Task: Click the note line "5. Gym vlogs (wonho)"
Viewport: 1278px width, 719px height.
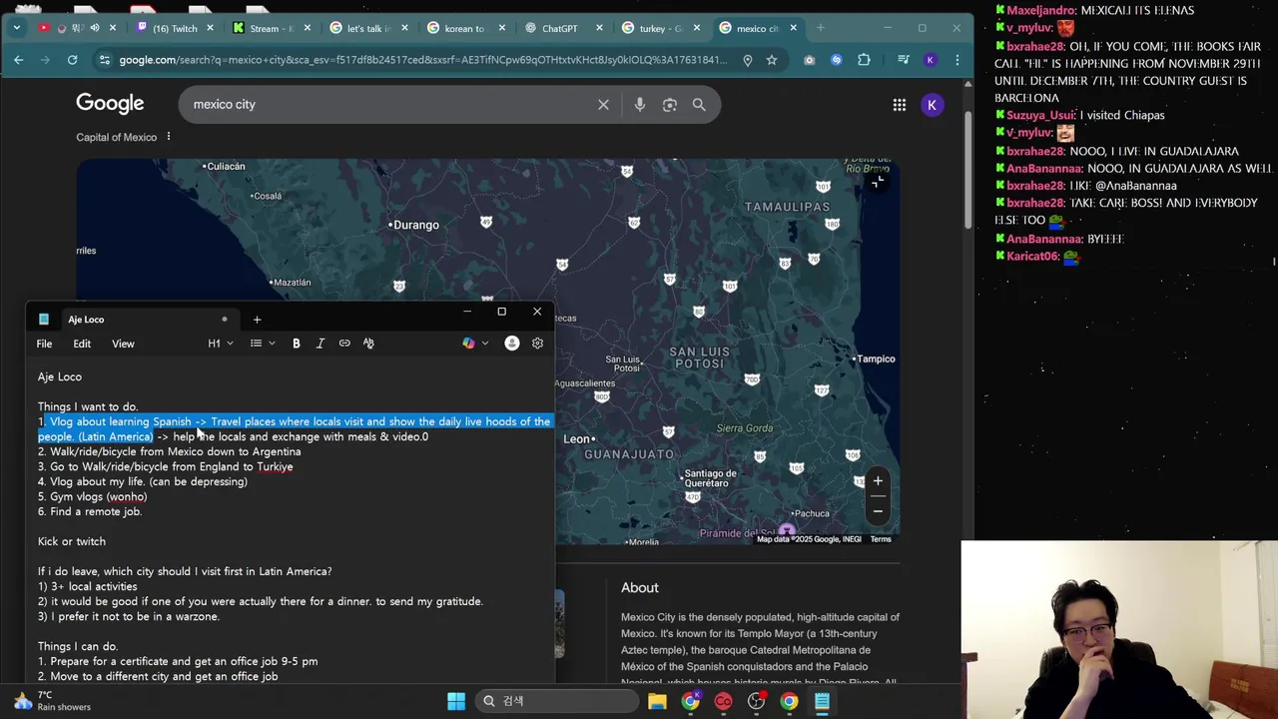Action: (92, 497)
